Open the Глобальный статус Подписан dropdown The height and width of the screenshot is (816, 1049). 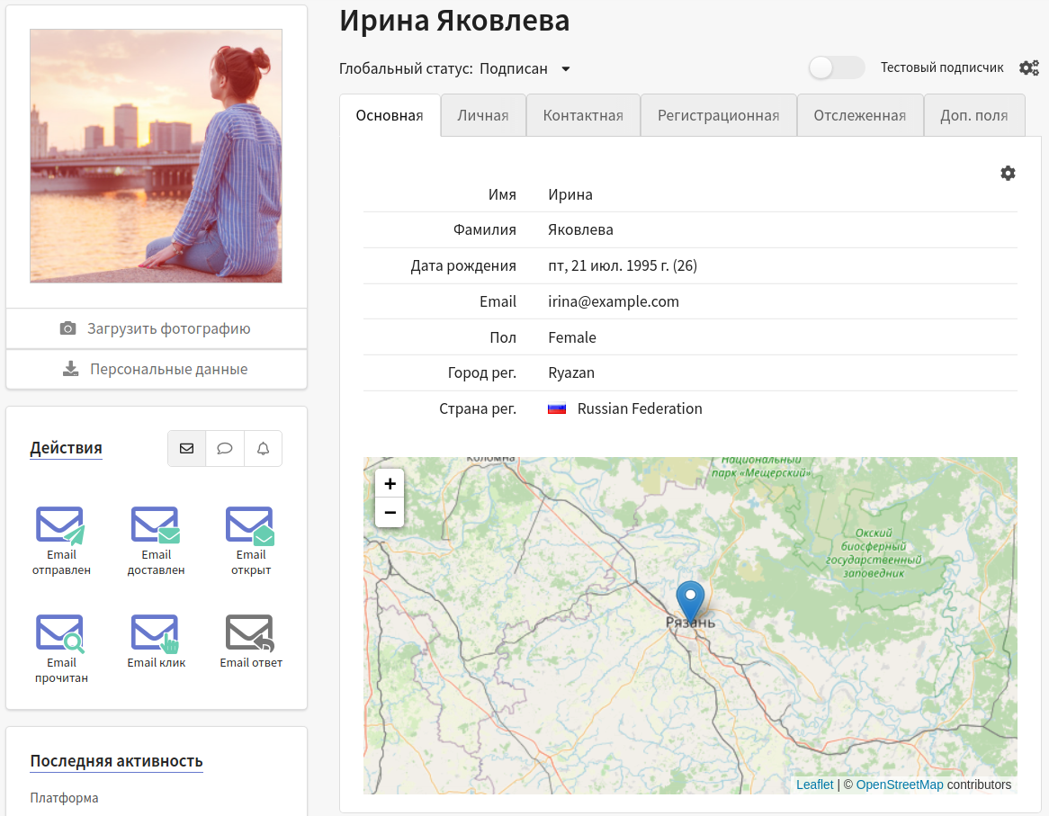524,69
